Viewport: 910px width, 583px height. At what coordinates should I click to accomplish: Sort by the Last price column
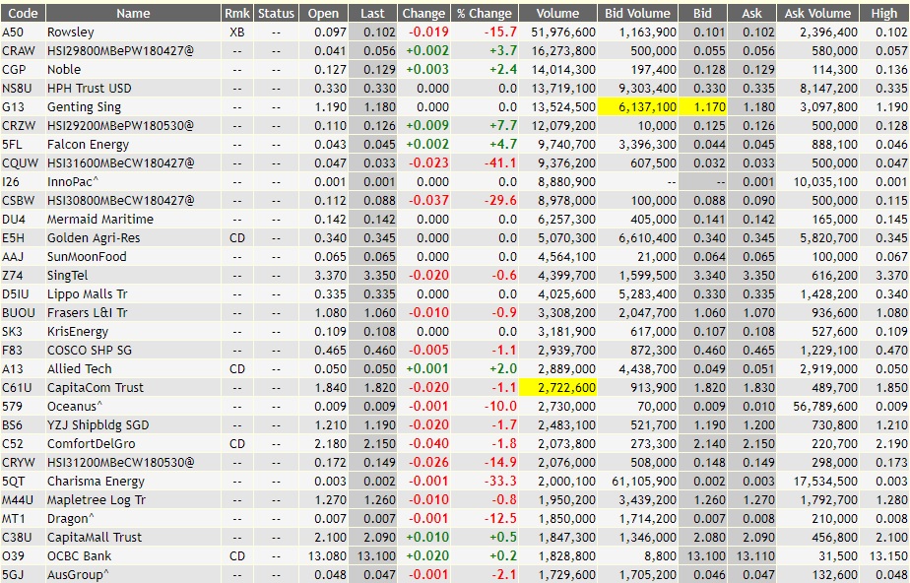click(x=374, y=12)
